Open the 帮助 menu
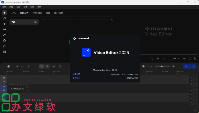 pos(39,7)
